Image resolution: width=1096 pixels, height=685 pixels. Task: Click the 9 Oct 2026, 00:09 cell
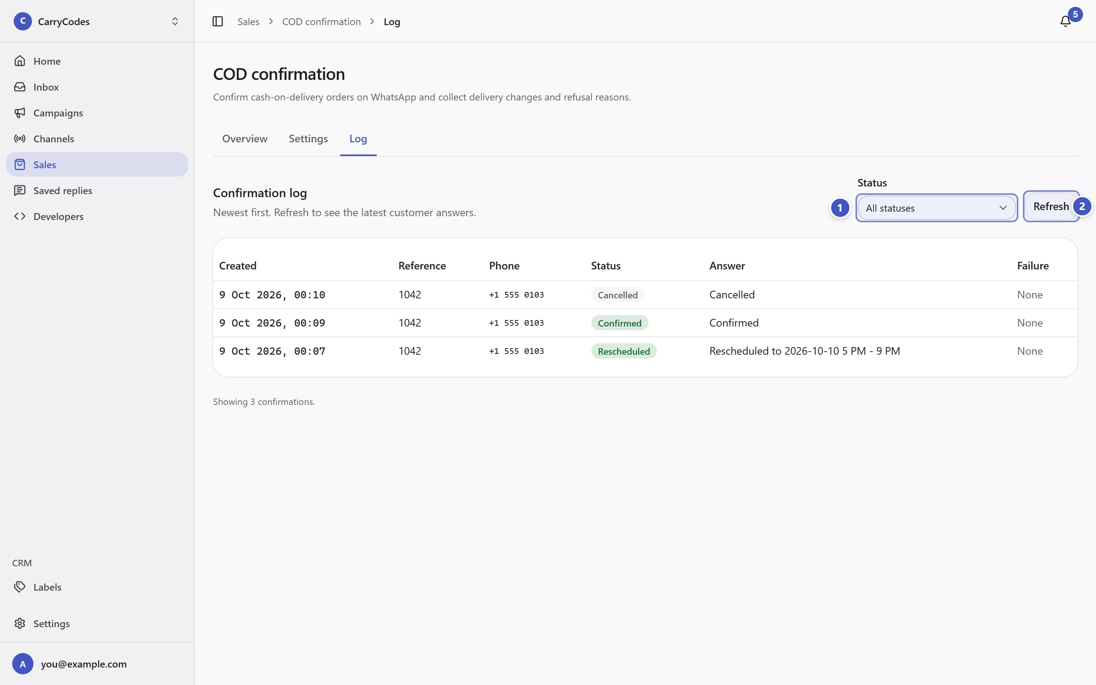272,323
